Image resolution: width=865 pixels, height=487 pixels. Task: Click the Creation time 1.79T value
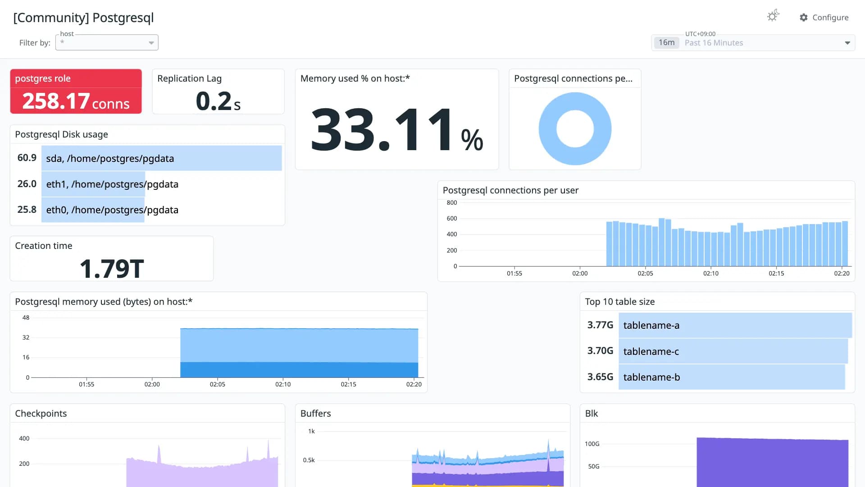(x=112, y=269)
